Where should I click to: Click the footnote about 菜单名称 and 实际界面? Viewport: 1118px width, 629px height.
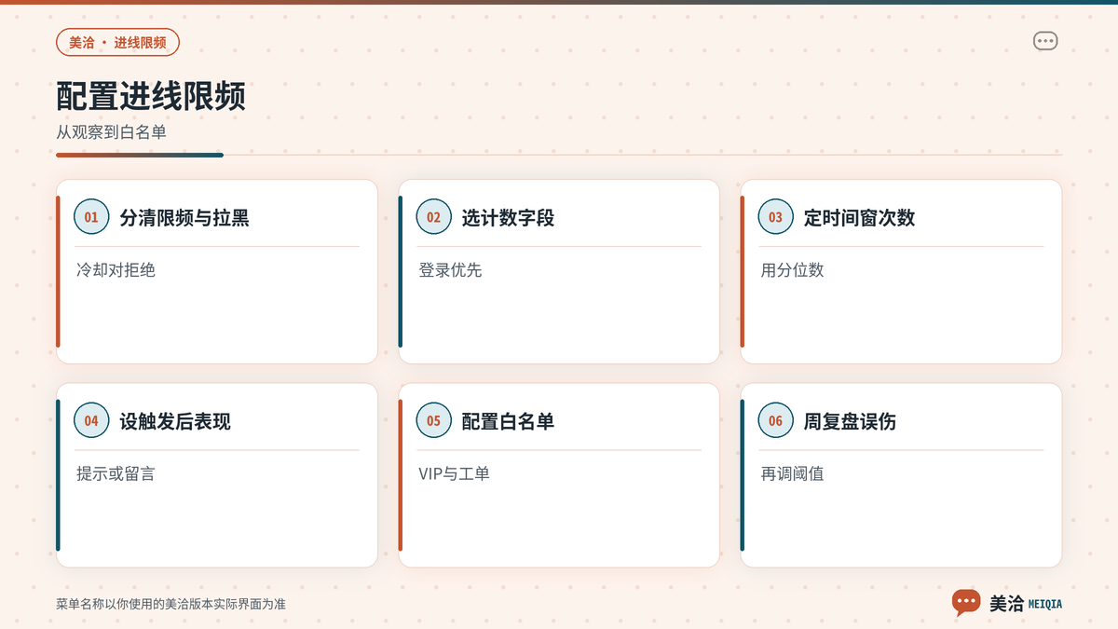[x=170, y=604]
